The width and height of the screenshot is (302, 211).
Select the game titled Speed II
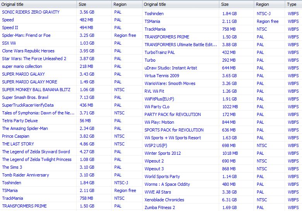click(x=10, y=28)
